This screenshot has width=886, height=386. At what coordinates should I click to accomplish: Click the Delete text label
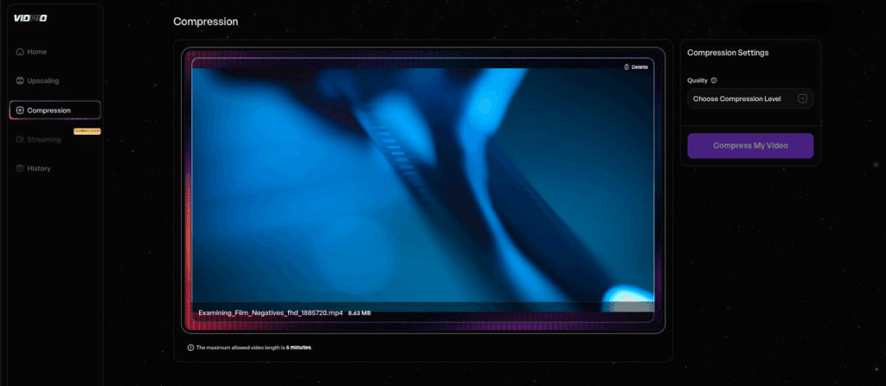pos(639,66)
